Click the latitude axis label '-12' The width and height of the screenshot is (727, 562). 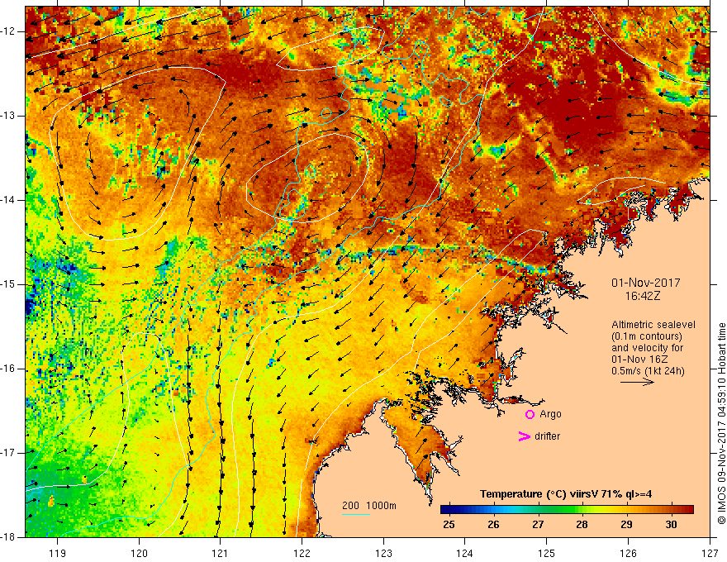pos(8,31)
